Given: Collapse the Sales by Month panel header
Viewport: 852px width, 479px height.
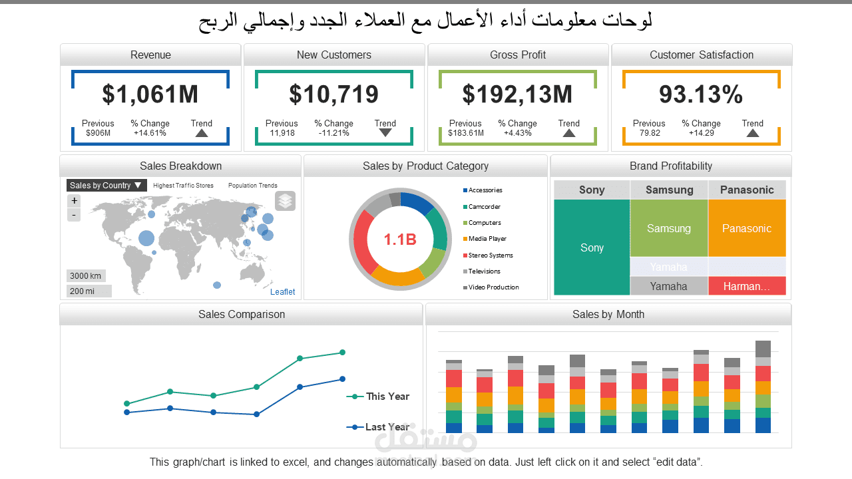Looking at the screenshot, I should coord(608,313).
